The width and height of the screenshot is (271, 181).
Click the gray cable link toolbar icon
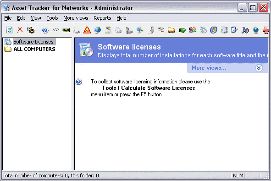pyautogui.click(x=56, y=30)
